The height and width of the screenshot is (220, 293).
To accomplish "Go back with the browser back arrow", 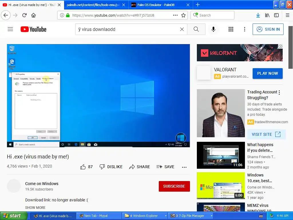I will pos(6,15).
